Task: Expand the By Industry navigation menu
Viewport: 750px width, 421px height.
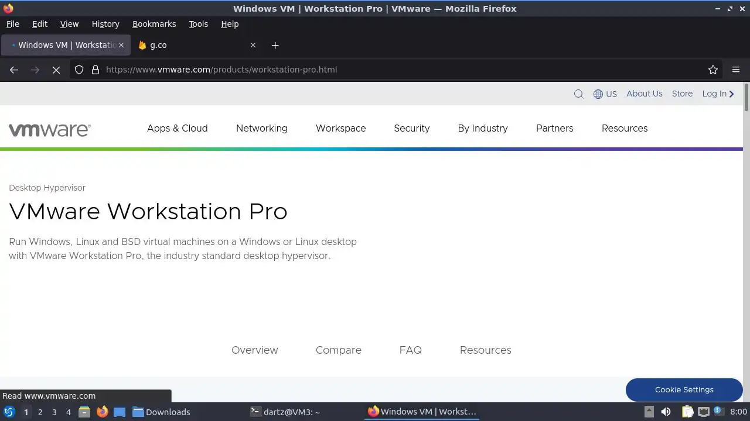Action: (x=483, y=128)
